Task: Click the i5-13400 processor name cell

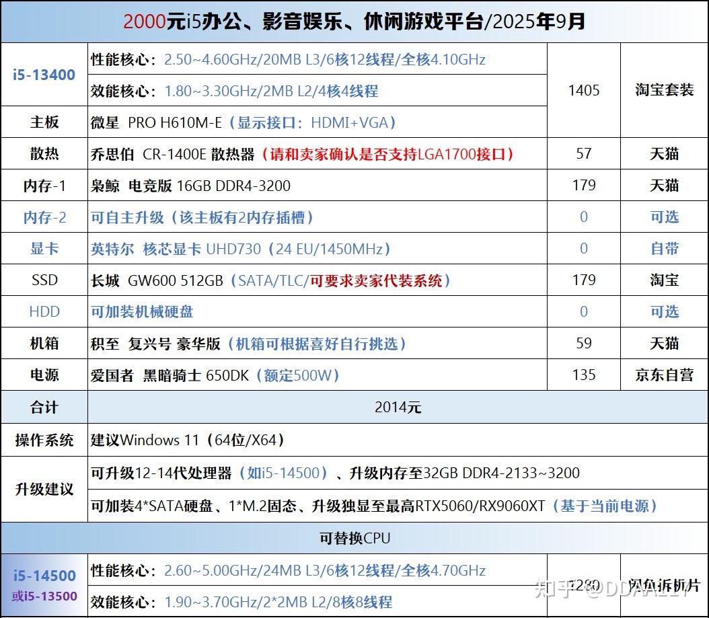Action: (44, 75)
